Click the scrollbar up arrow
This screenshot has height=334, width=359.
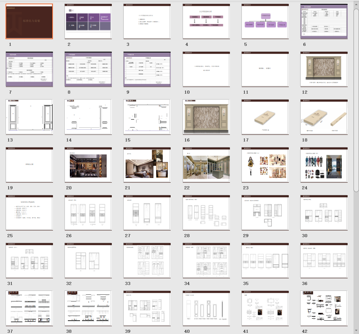356,3
